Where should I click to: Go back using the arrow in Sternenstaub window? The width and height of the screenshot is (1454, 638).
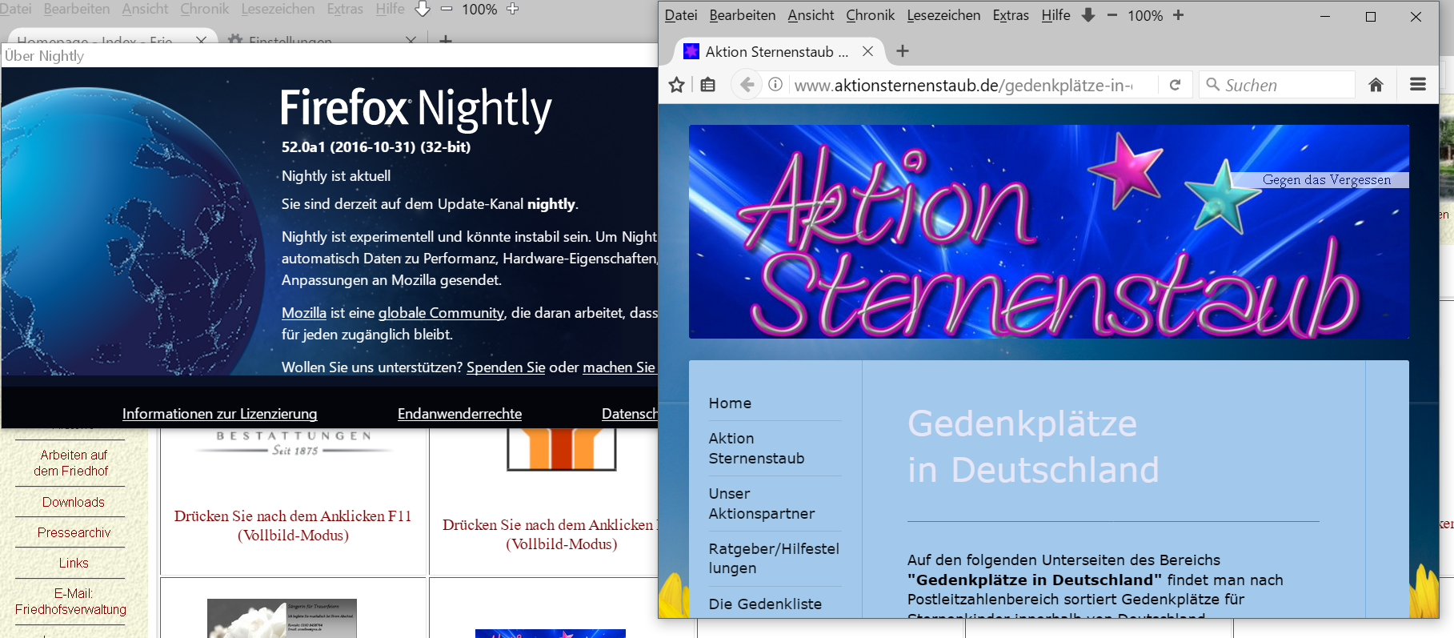pyautogui.click(x=747, y=85)
